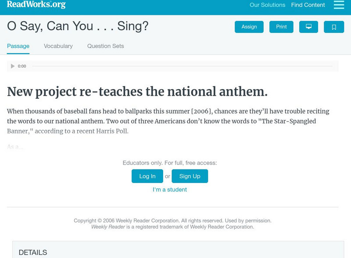Expand the DETAILS section

[x=35, y=251]
